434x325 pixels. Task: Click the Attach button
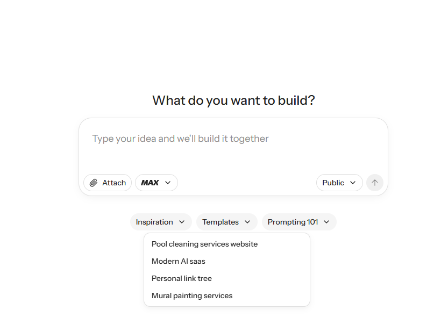pyautogui.click(x=107, y=183)
